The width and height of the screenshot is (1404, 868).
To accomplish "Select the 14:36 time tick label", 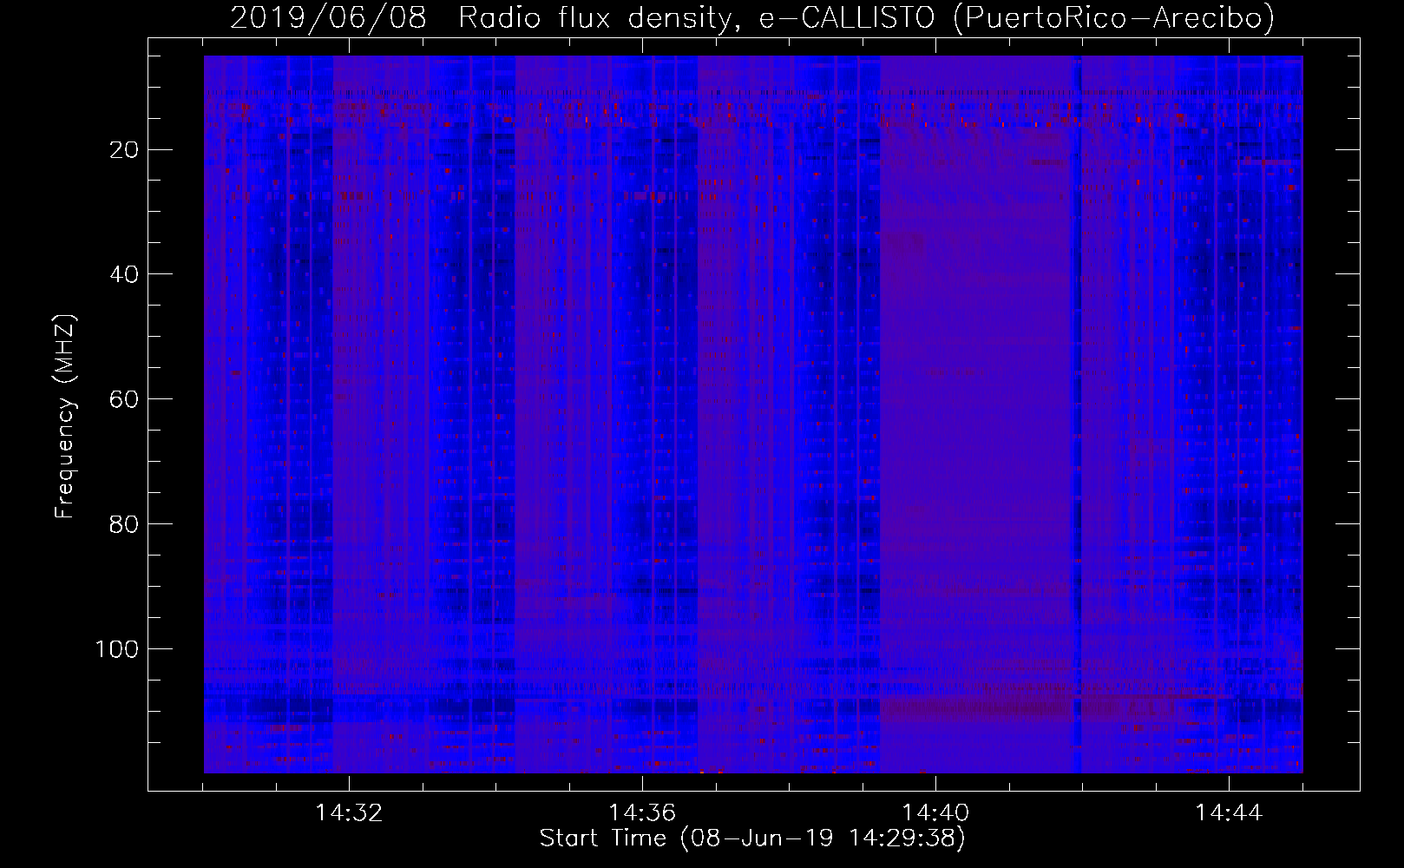I will (x=641, y=813).
